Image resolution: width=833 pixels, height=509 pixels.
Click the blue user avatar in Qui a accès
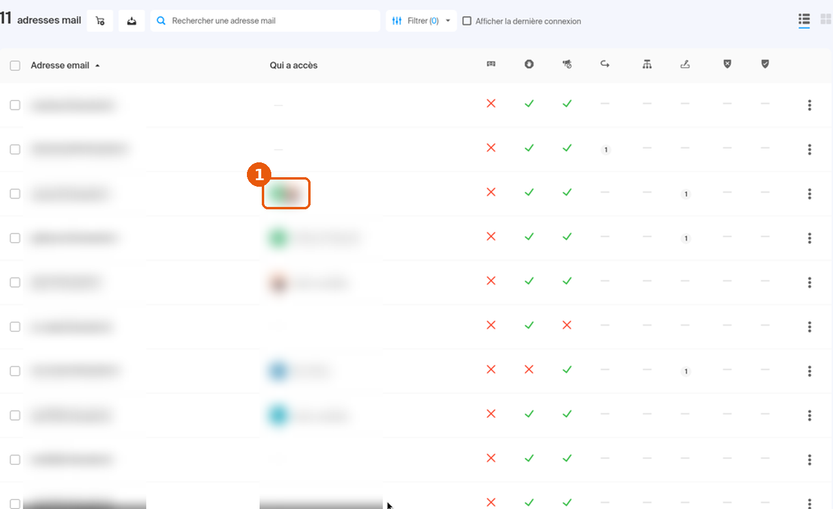(278, 371)
